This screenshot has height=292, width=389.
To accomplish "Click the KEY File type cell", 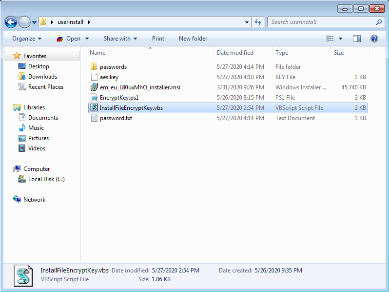I will pos(285,77).
